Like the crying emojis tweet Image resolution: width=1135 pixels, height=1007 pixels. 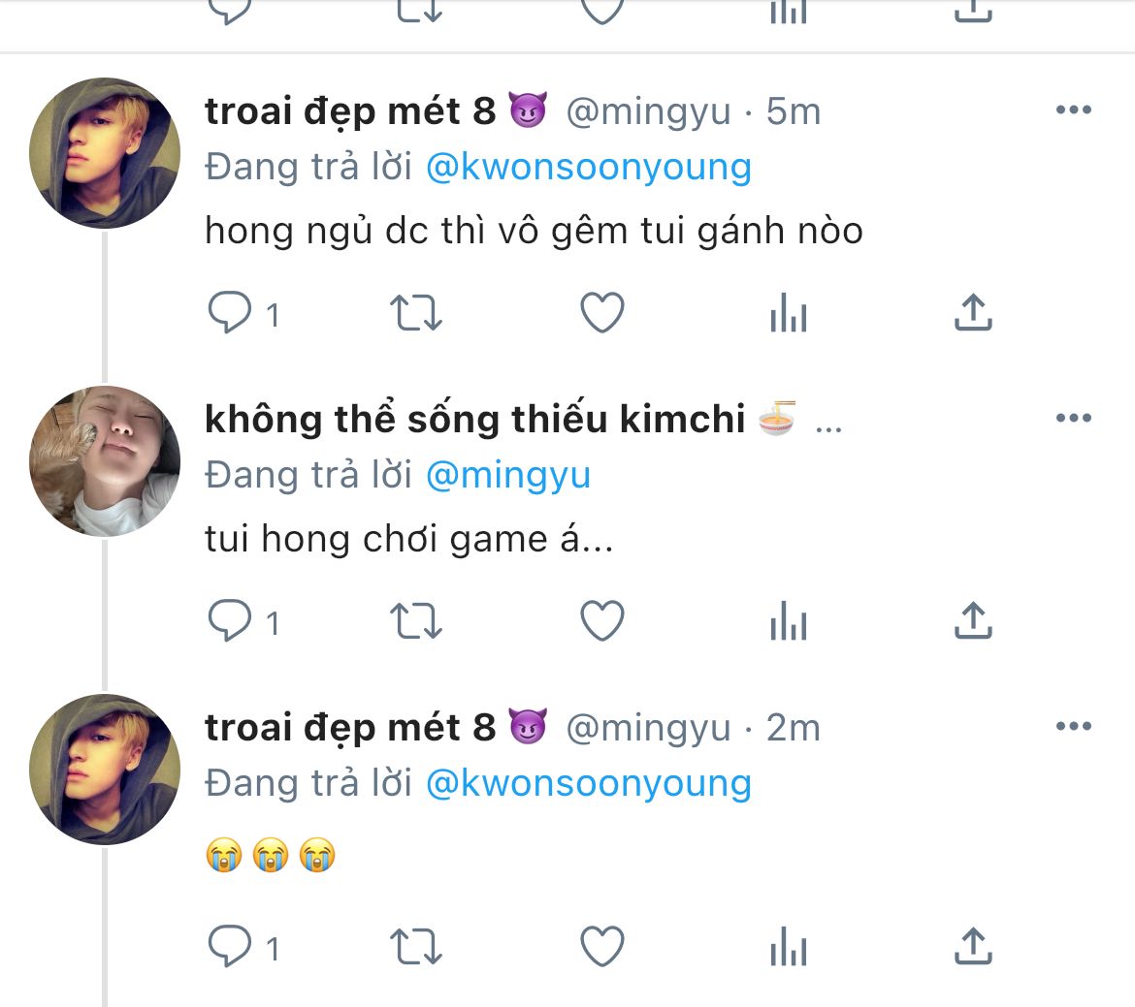tap(601, 946)
